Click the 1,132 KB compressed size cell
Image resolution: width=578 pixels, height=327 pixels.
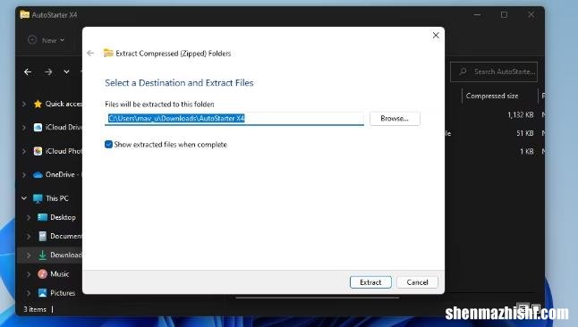coord(521,115)
